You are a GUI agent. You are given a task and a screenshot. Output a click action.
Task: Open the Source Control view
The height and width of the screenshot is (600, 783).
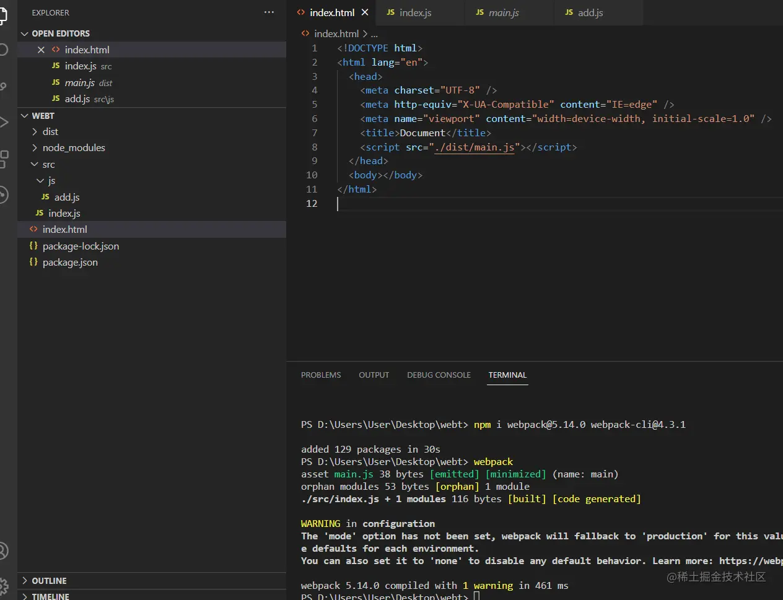point(3,87)
